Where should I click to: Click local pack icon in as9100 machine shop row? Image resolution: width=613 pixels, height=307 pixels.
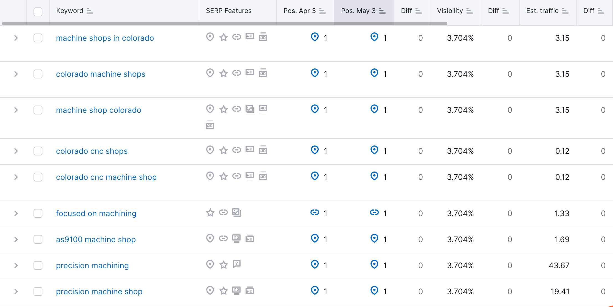pyautogui.click(x=210, y=238)
